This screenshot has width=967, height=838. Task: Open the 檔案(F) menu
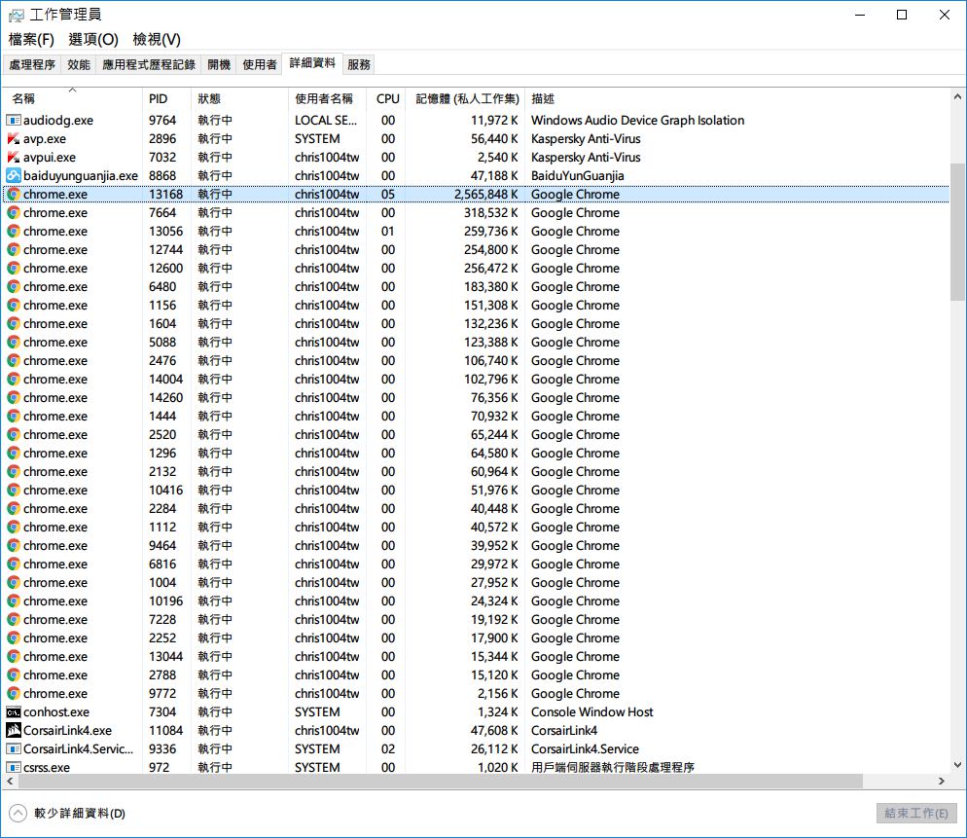tap(31, 39)
